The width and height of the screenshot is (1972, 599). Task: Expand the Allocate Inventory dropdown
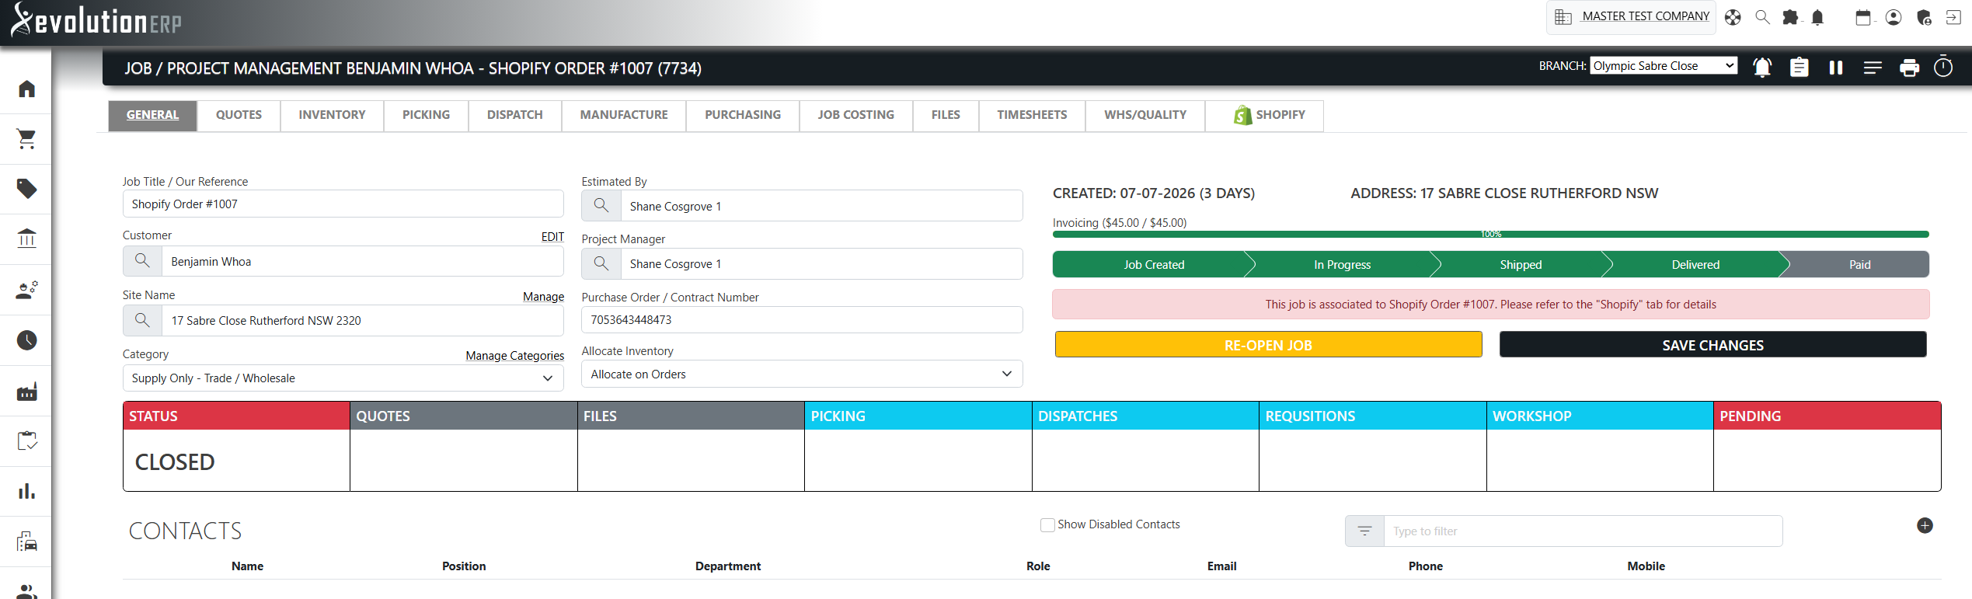pyautogui.click(x=802, y=374)
